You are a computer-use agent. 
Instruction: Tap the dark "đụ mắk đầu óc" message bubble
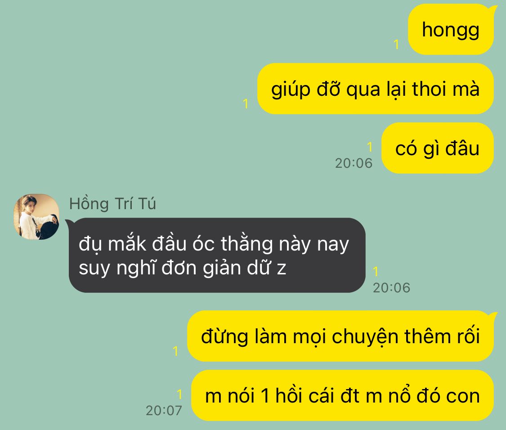[217, 255]
